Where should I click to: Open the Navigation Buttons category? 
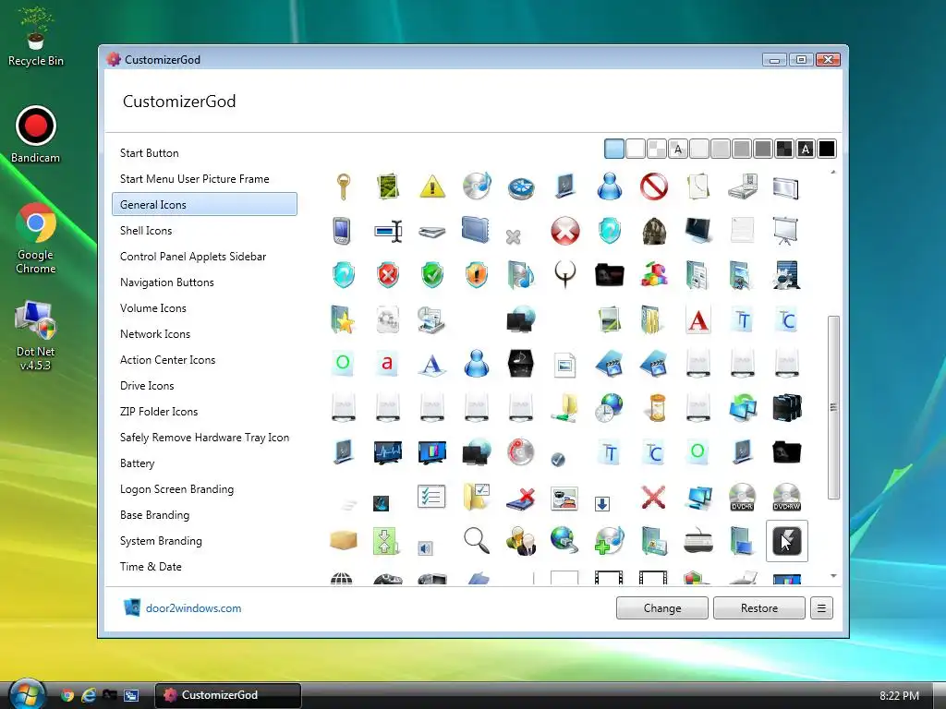click(204, 282)
